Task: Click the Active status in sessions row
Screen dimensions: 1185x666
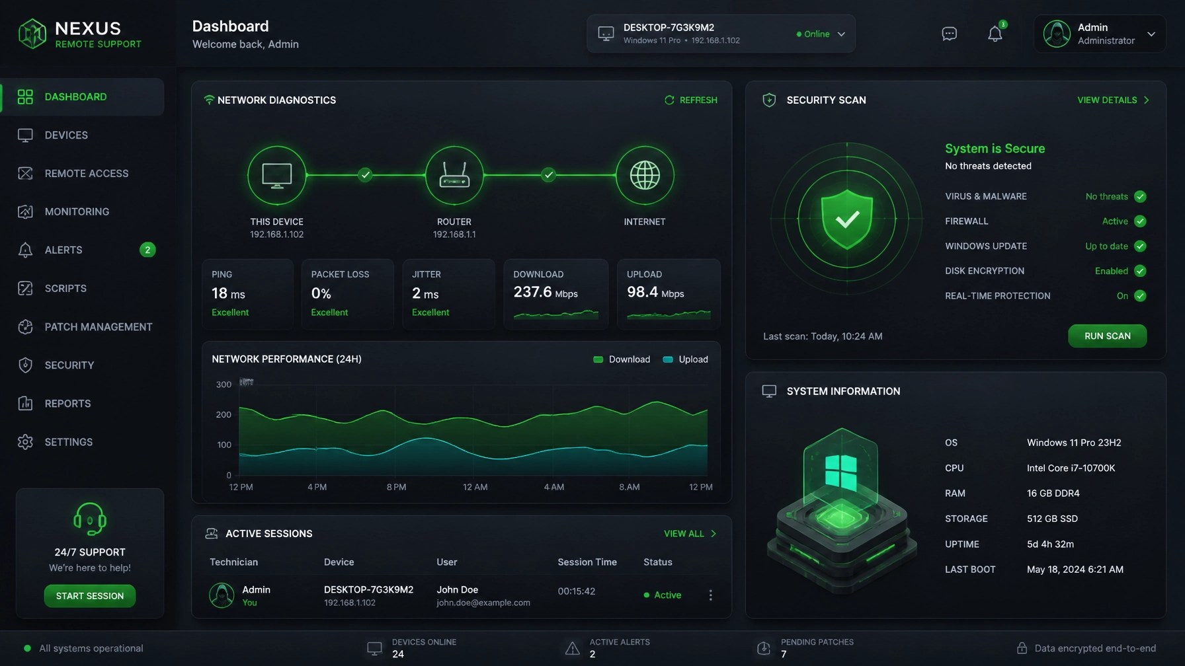Action: (x=663, y=595)
